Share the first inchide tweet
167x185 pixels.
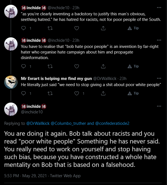point(103,28)
